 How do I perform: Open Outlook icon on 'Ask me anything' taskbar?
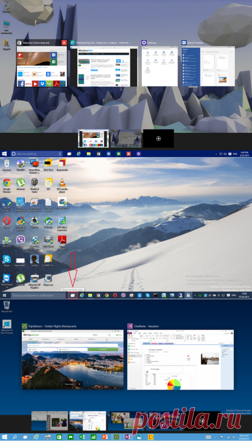[x=108, y=154]
